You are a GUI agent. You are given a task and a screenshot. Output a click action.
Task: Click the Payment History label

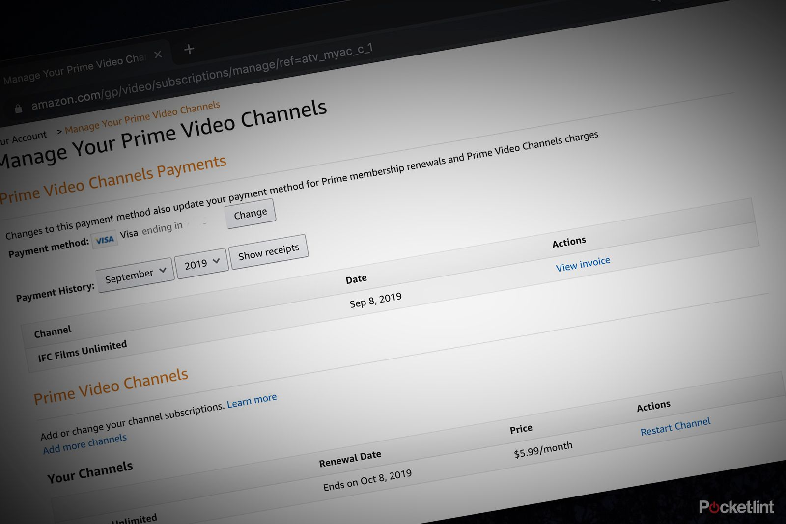[55, 292]
